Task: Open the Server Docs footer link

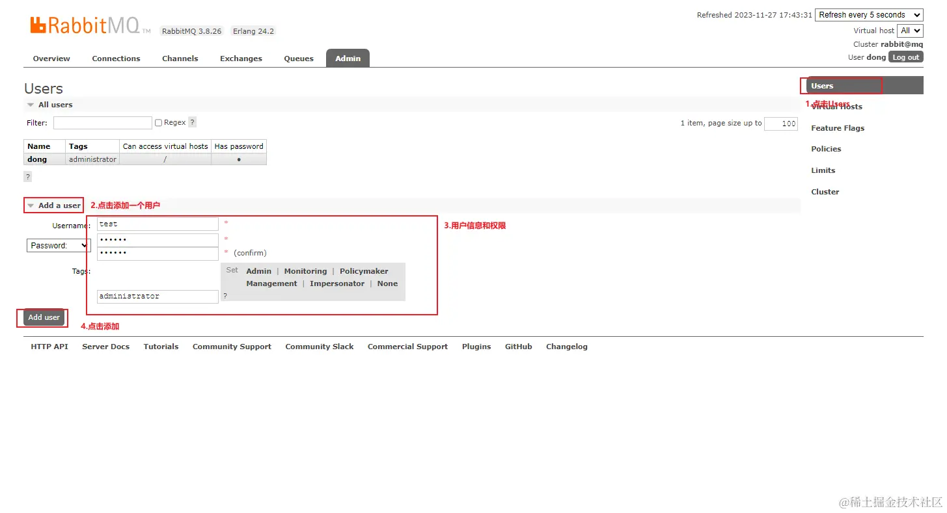Action: pyautogui.click(x=105, y=347)
